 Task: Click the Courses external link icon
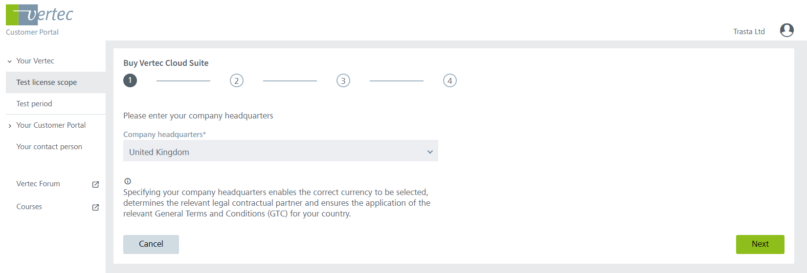click(95, 207)
